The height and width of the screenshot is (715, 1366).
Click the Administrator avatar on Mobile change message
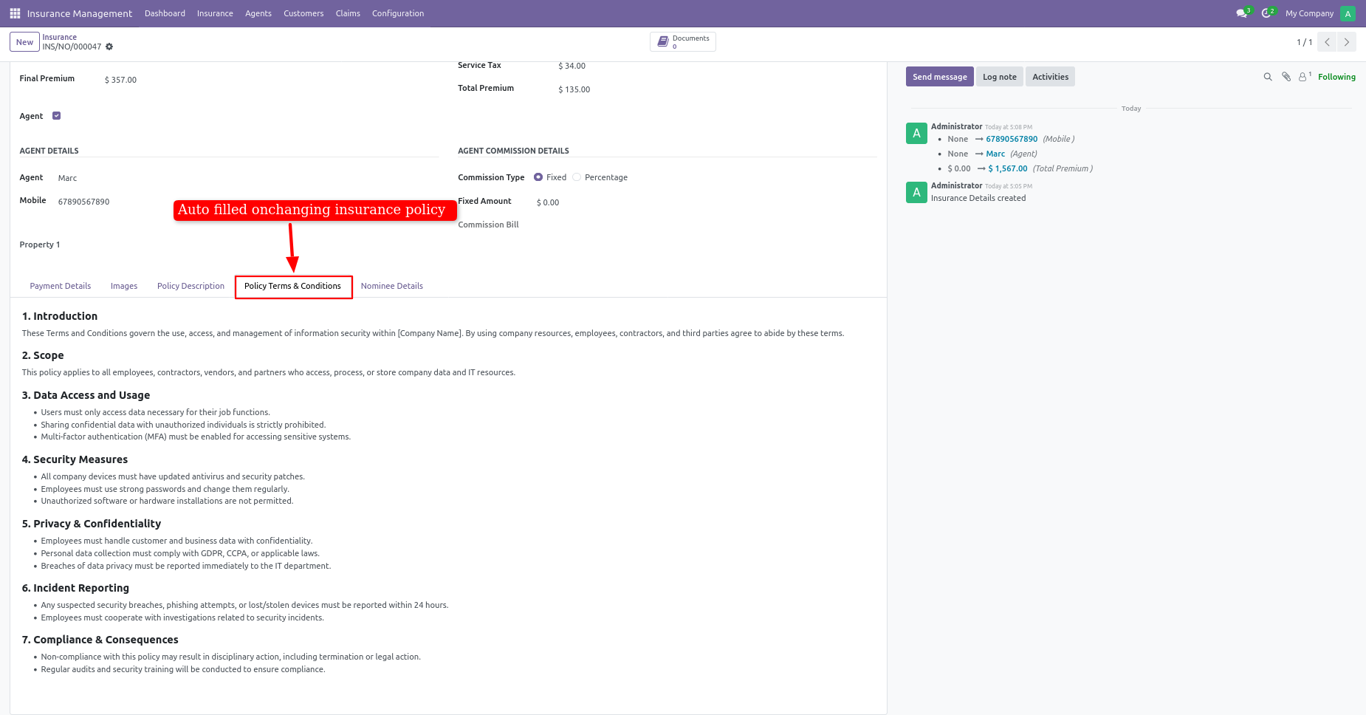[916, 134]
